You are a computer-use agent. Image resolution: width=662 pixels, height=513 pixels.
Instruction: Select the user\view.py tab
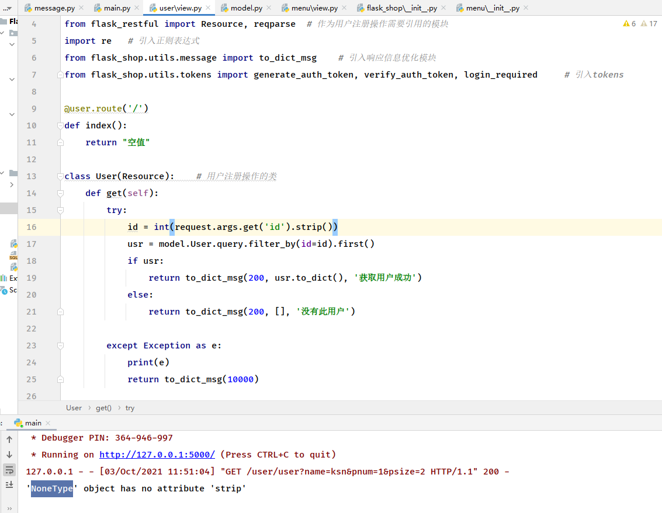click(x=180, y=8)
